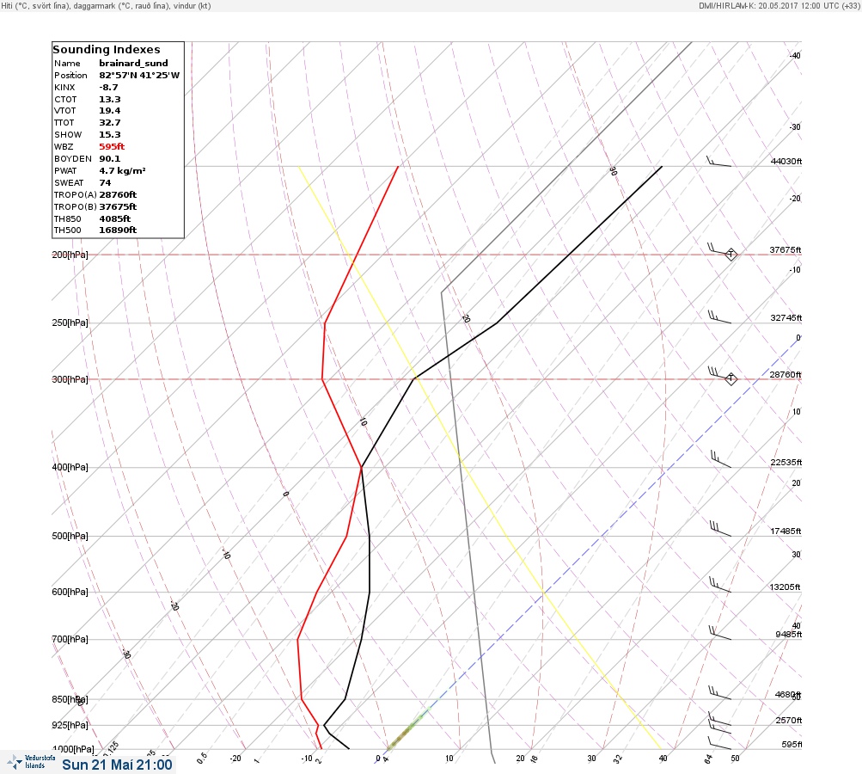The width and height of the screenshot is (862, 774).
Task: Click the tropopause diamond marker at 37675ft
Action: (731, 255)
